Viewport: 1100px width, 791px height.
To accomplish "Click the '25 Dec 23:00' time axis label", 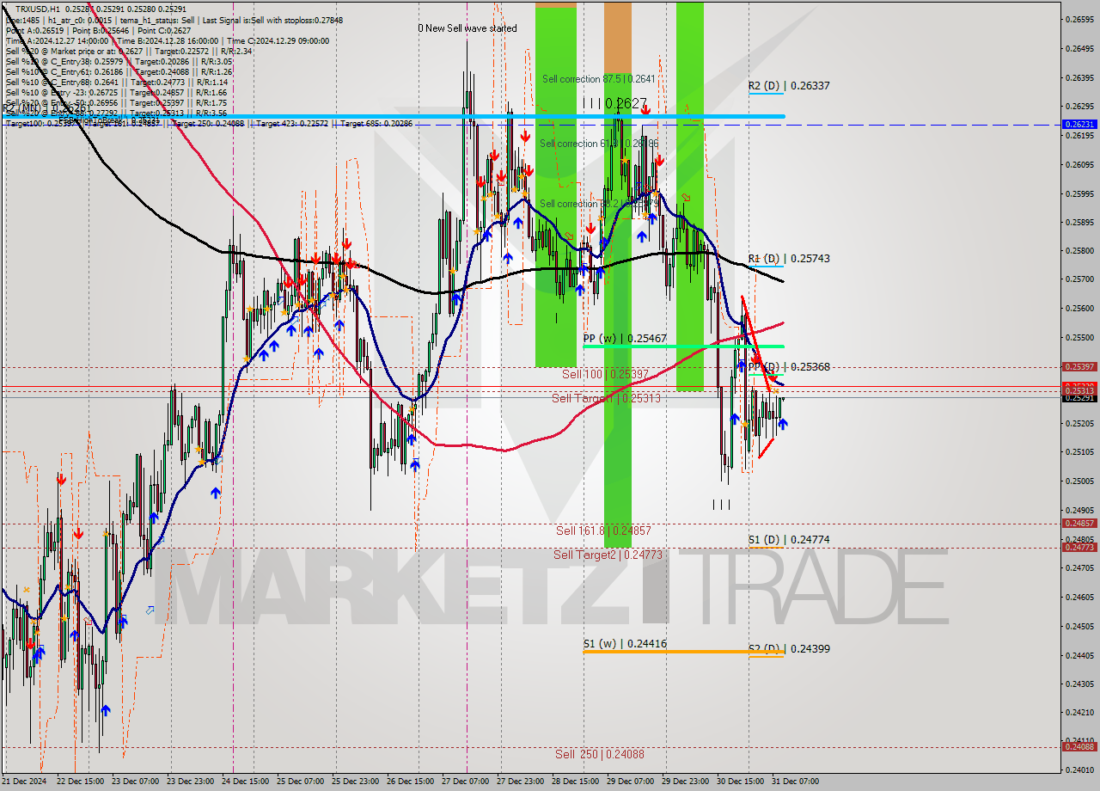I will (x=356, y=782).
